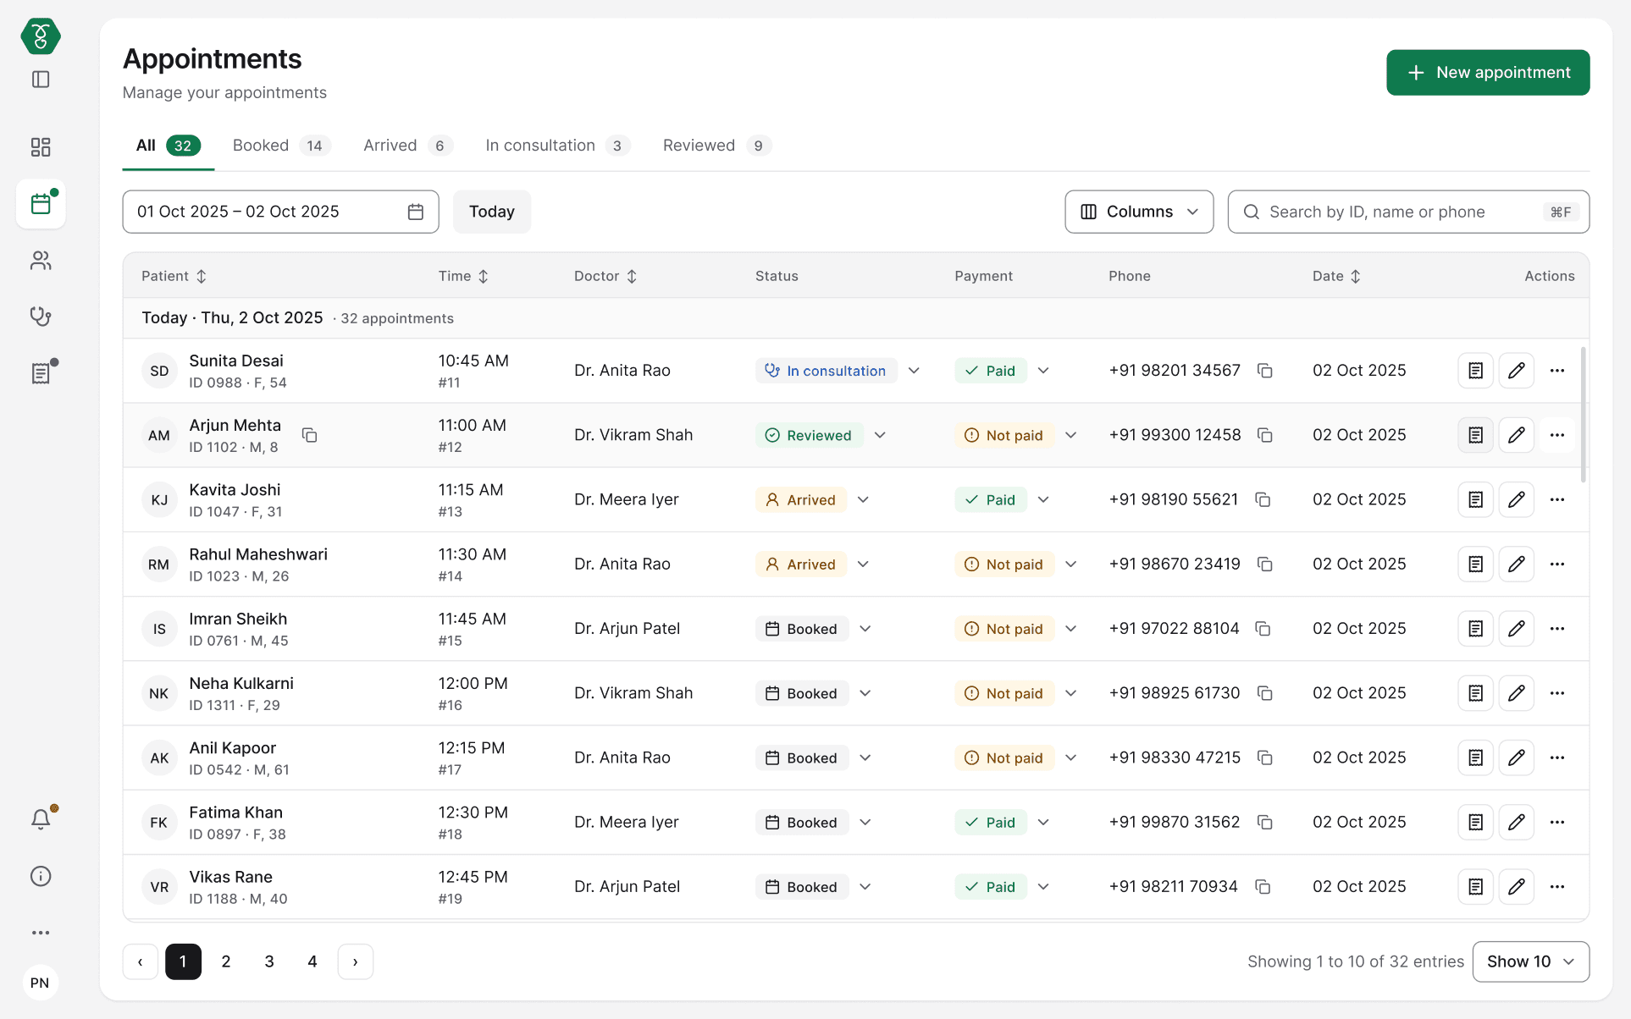Switch to the In consultation tab
Viewport: 1631px width, 1019px height.
click(557, 146)
